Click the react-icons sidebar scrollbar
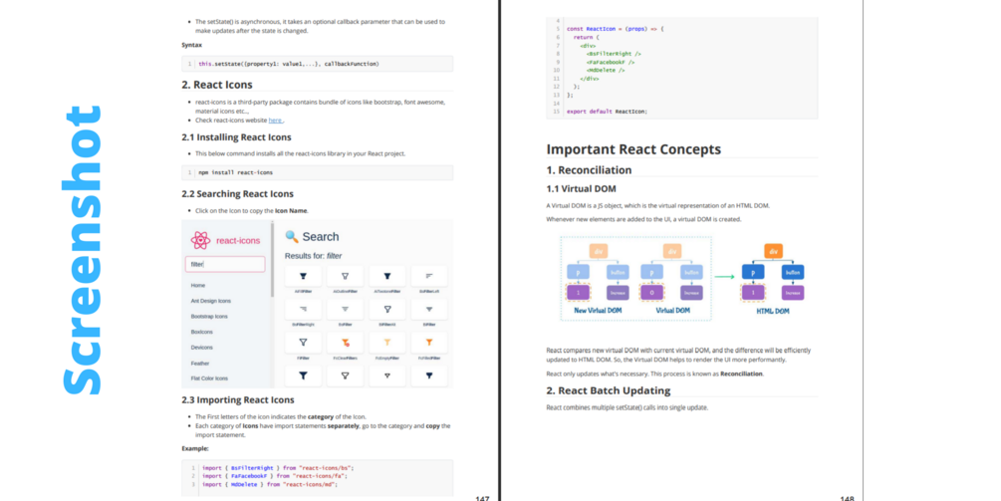The width and height of the screenshot is (1001, 501). (x=273, y=259)
